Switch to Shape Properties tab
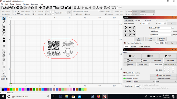 click(x=145, y=46)
